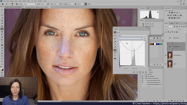Enable airbrush build-up effect
This screenshot has height=105, width=187.
pos(60,4)
